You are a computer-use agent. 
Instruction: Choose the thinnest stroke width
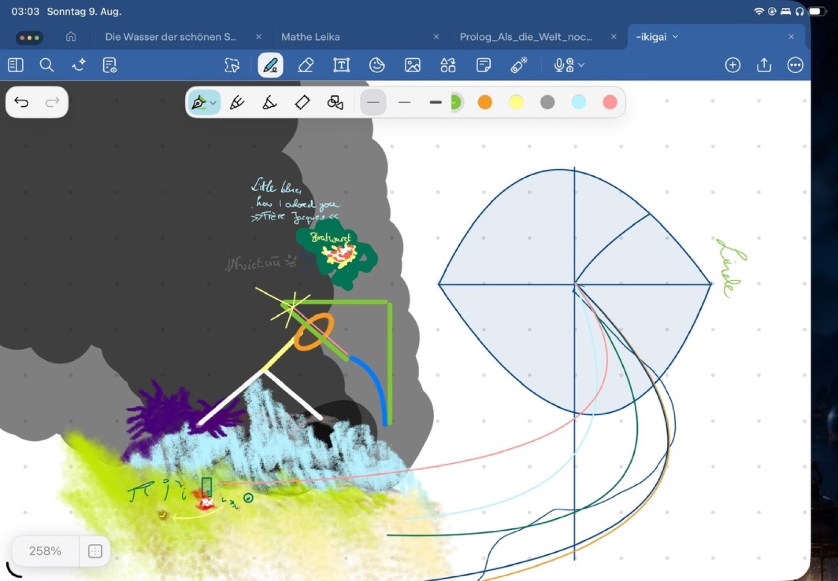[x=373, y=102]
